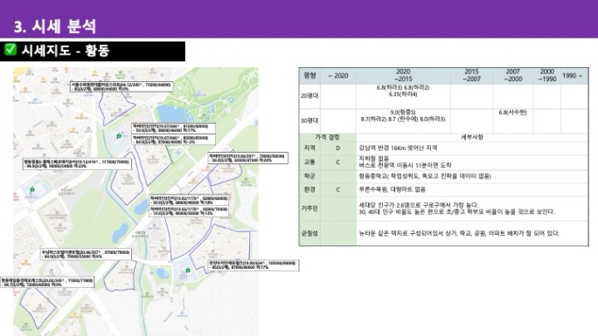Viewport: 598px width, 336px height.
Task: Click the grade 'C' in the 교통 row
Action: coord(337,162)
